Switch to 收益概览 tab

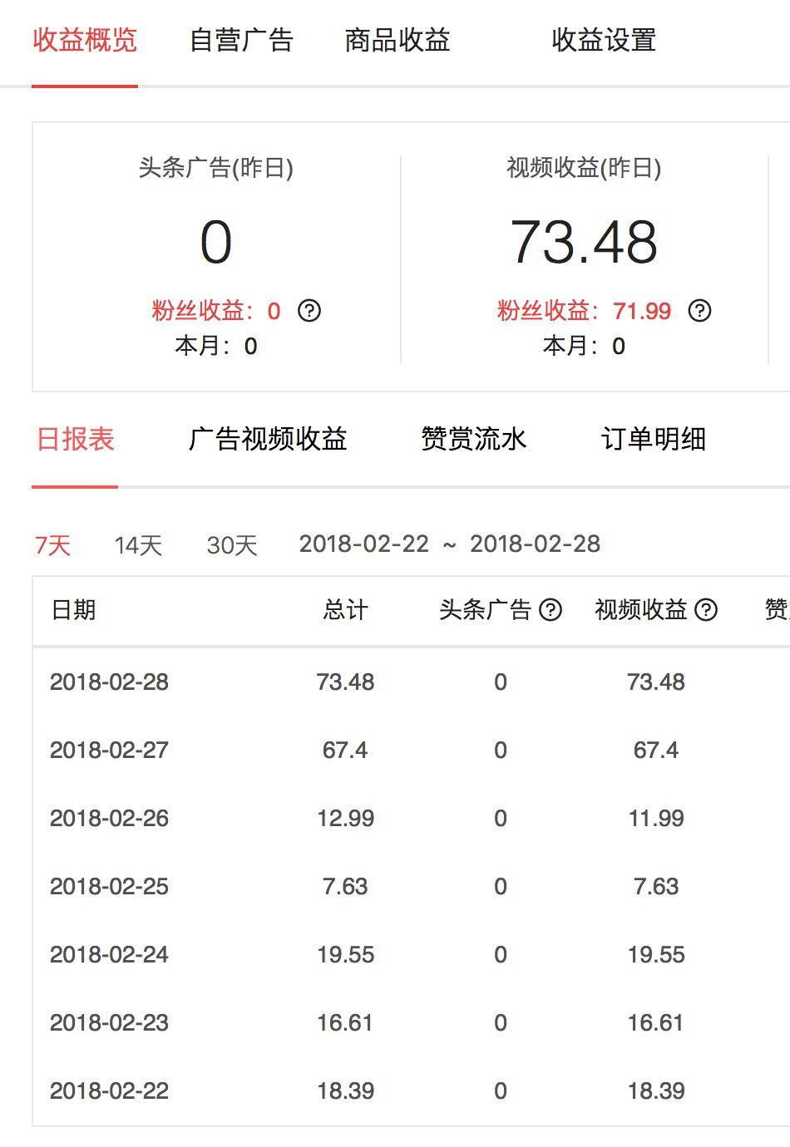pos(85,40)
